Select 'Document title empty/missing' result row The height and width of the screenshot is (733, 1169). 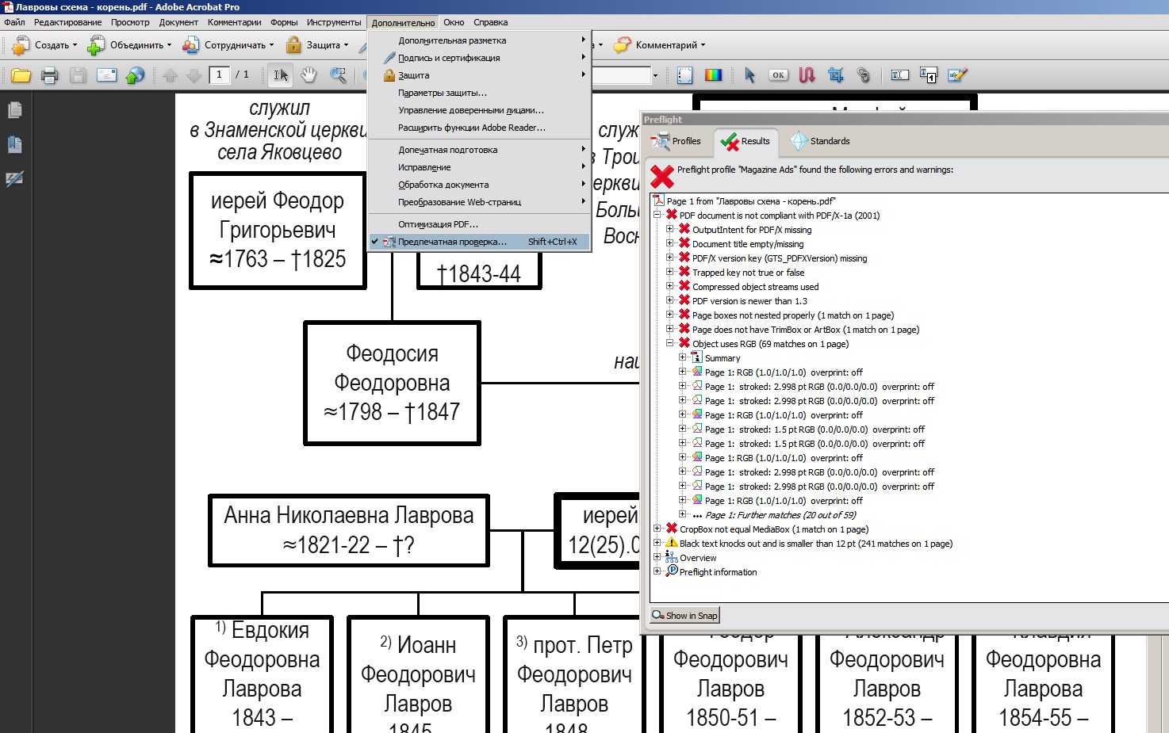pos(748,244)
